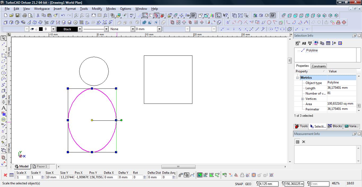Screen dimensions: 362x187
Task: Select the Text tool in left toolbar
Action: point(4,108)
